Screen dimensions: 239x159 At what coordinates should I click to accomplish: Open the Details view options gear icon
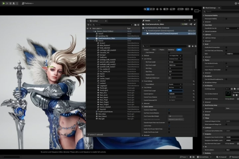click(x=196, y=46)
